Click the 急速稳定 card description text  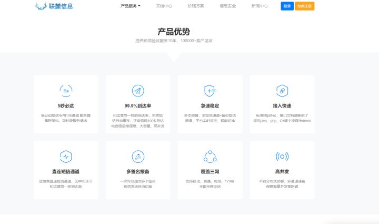[210, 118]
